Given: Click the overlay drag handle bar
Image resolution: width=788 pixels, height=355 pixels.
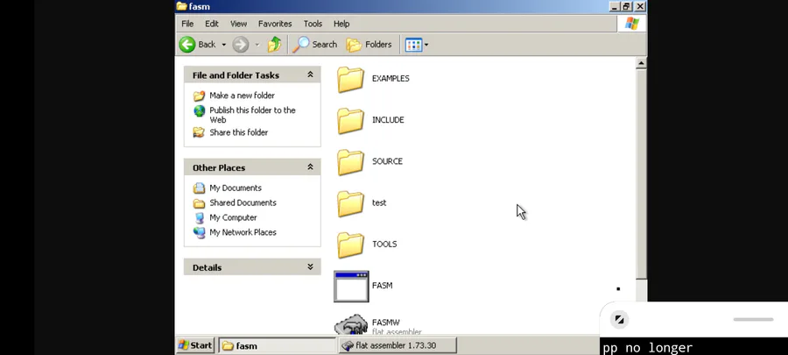Looking at the screenshot, I should tap(753, 319).
